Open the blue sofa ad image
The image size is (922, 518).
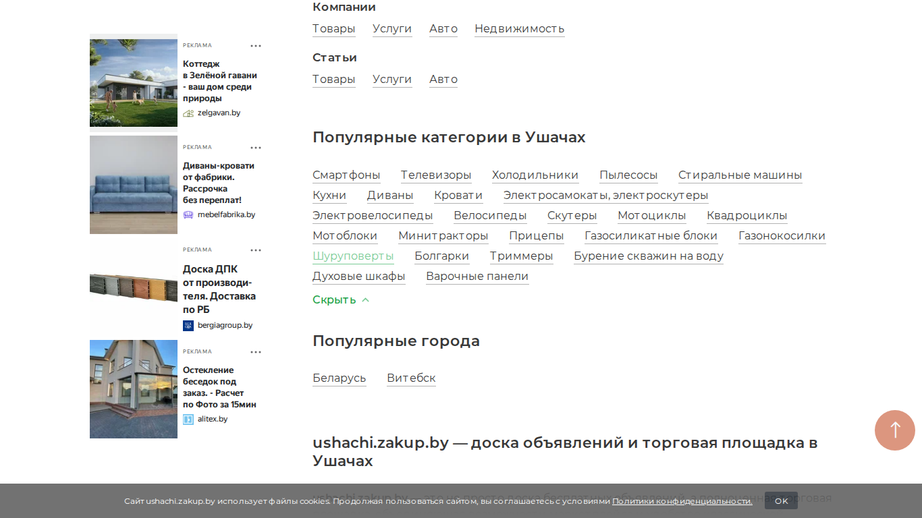(x=134, y=185)
